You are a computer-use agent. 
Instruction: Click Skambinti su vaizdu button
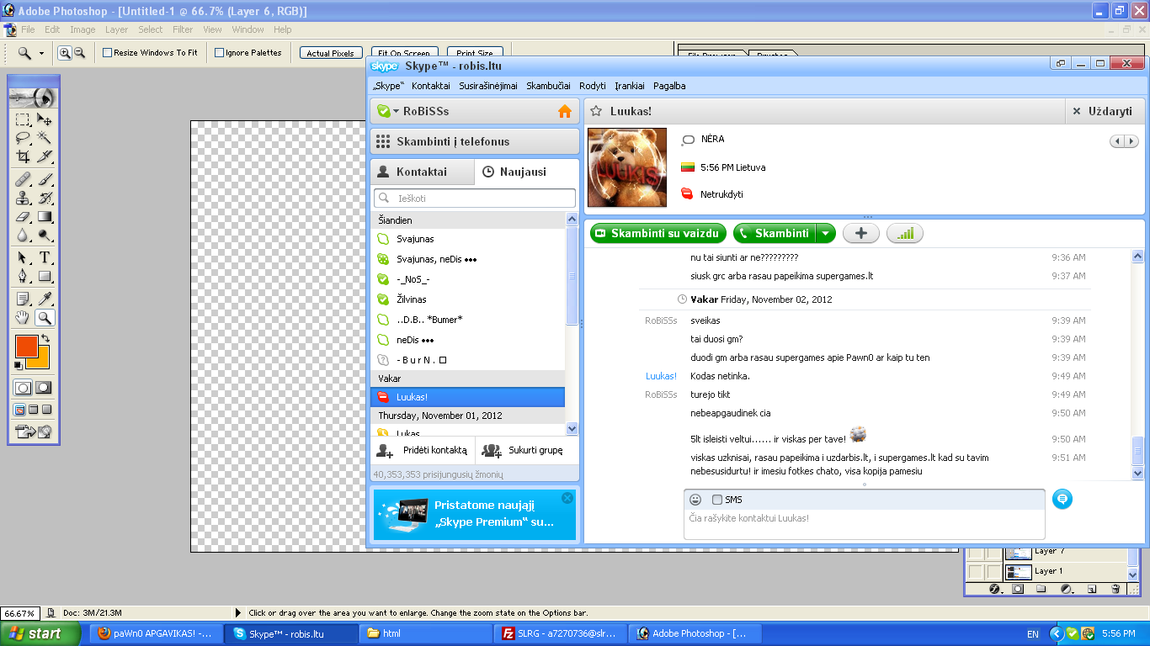658,233
